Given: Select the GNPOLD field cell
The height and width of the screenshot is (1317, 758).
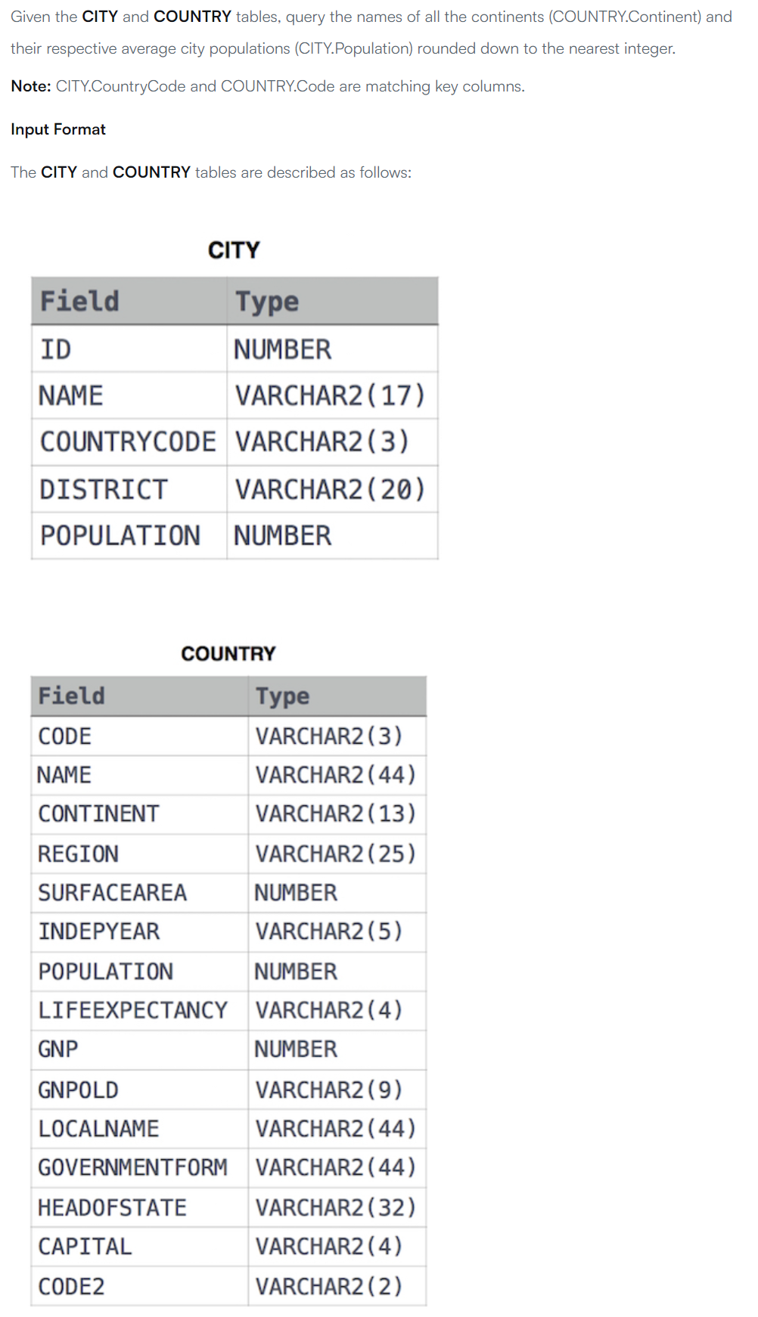Looking at the screenshot, I should [x=139, y=1089].
